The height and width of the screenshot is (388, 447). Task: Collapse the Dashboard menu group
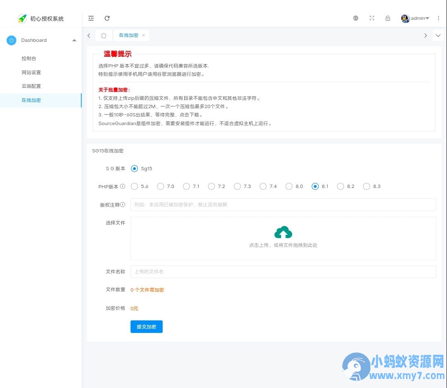pyautogui.click(x=74, y=40)
